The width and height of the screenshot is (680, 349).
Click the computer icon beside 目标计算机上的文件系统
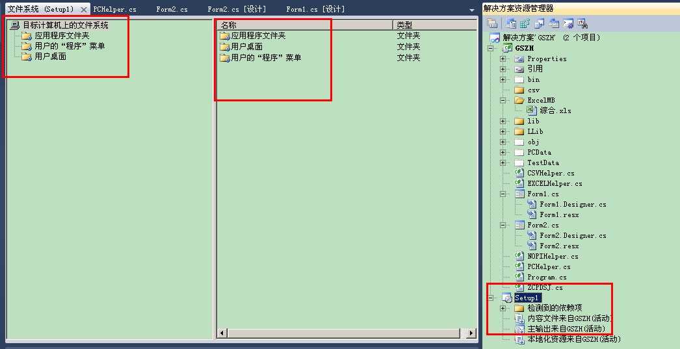(15, 25)
